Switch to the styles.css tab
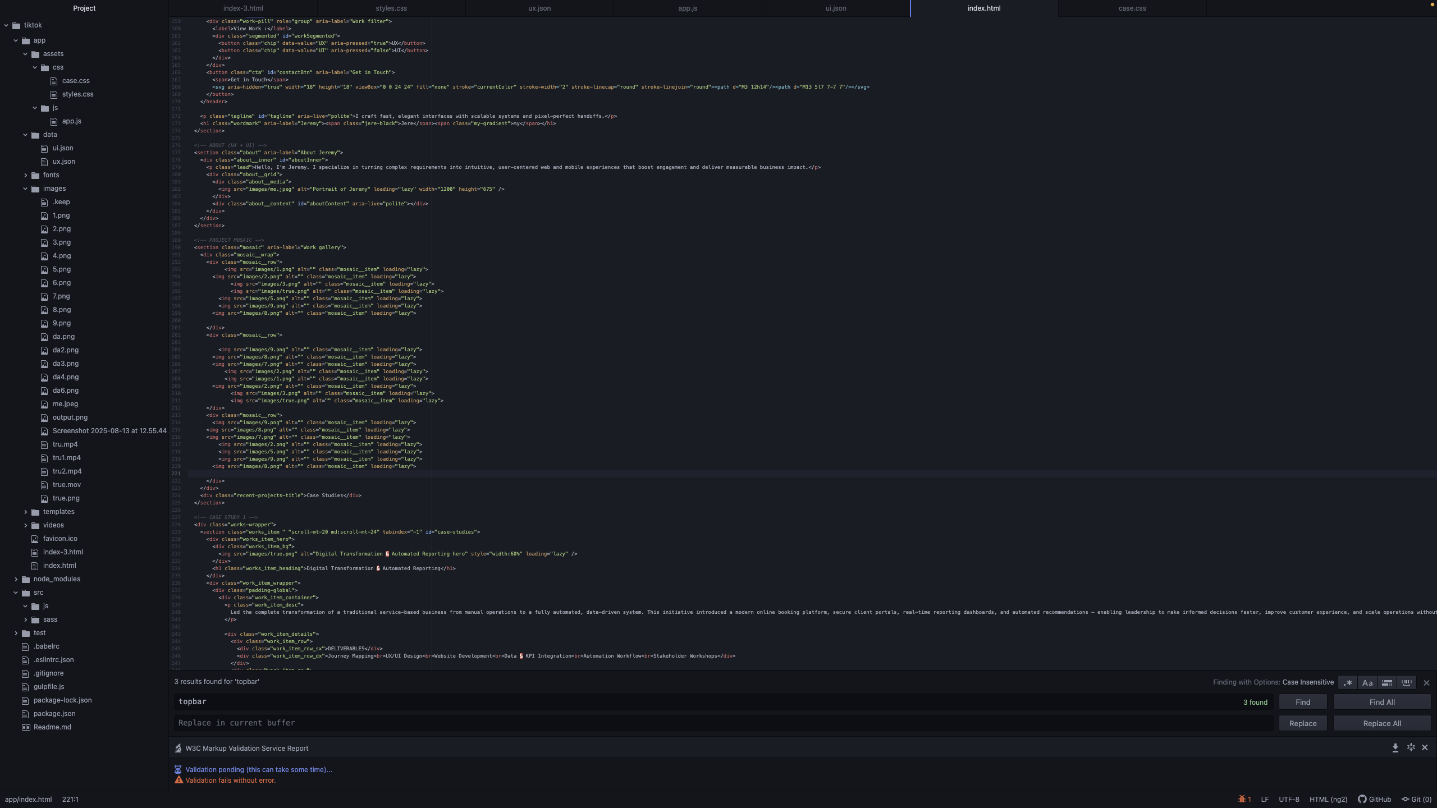The width and height of the screenshot is (1437, 808). point(391,8)
